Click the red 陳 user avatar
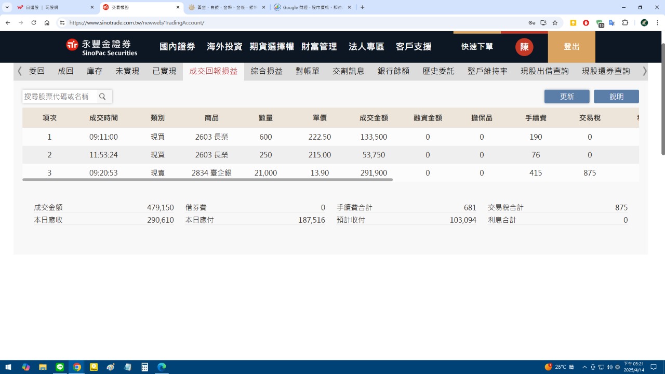Image resolution: width=665 pixels, height=374 pixels. click(x=524, y=47)
